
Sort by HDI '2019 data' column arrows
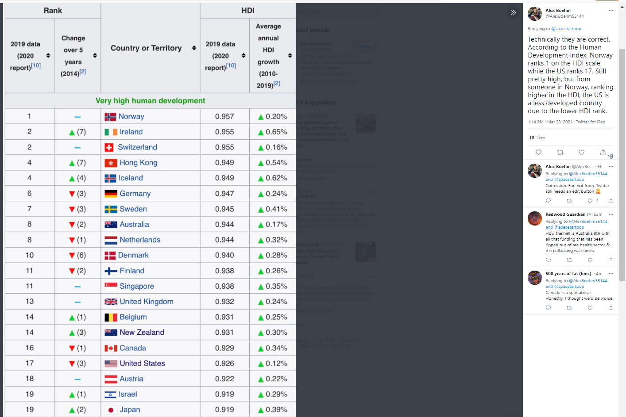tap(243, 56)
